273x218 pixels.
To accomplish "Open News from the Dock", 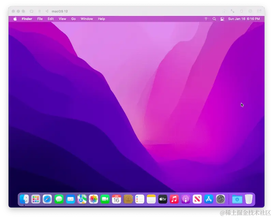I will point(197,199).
